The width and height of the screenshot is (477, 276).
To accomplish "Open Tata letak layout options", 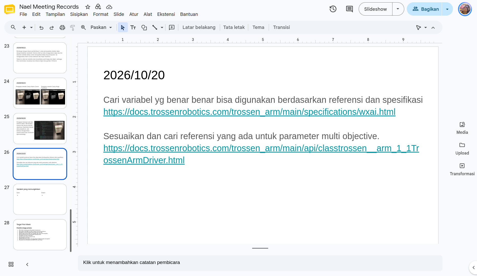I will [234, 27].
